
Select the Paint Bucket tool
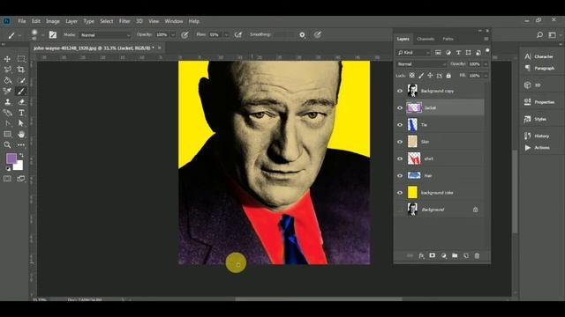(7, 80)
